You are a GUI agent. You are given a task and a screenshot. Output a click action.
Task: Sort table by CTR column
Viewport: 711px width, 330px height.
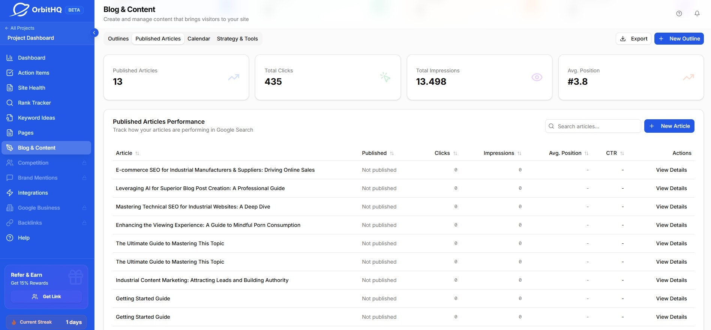[615, 153]
